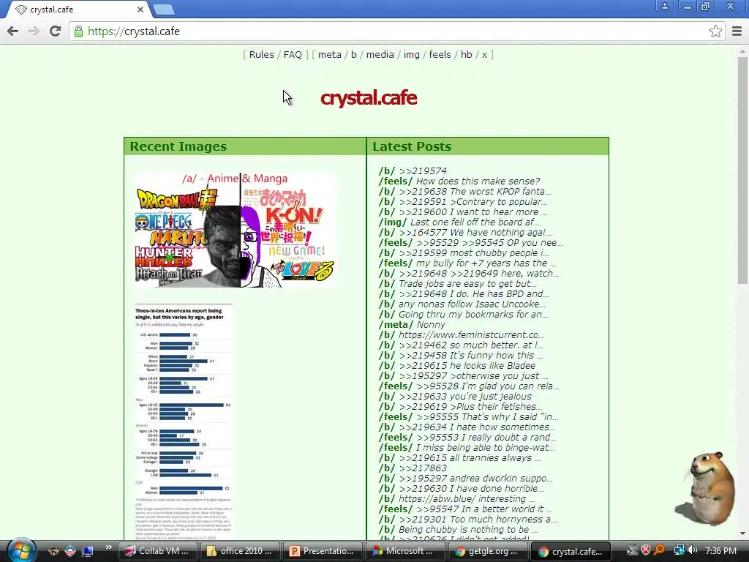Image resolution: width=749 pixels, height=562 pixels.
Task: Open the volume speaker tray icon
Action: (693, 550)
